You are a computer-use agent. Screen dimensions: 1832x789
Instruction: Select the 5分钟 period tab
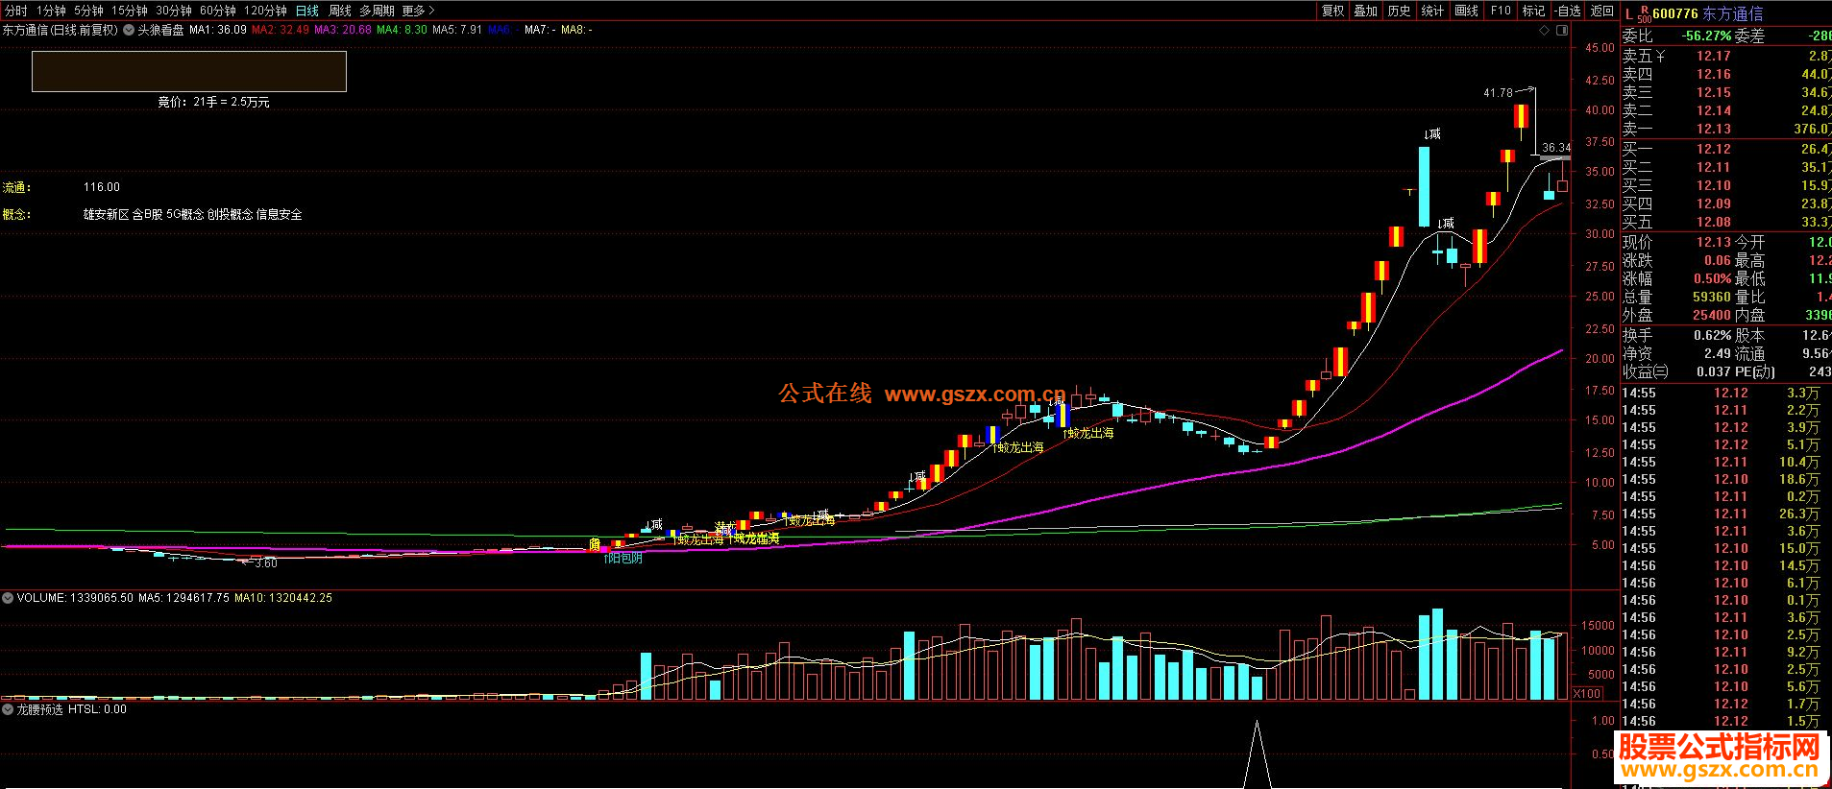click(88, 11)
